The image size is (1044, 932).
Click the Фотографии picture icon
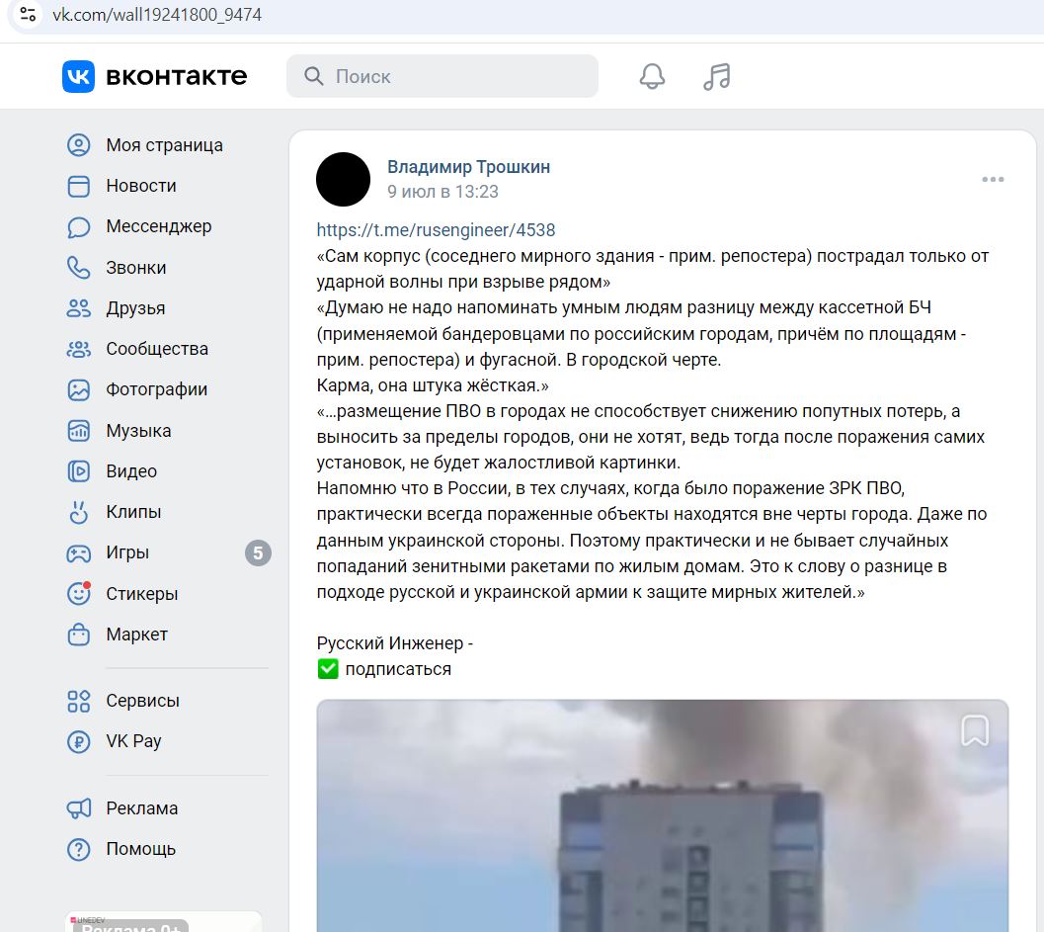point(79,389)
